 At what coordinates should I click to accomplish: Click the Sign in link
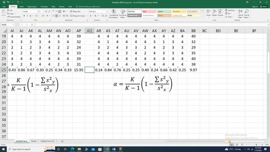[x=255, y=7]
